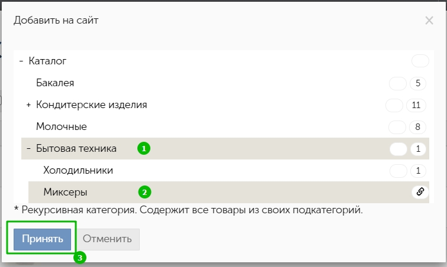Image resolution: width=447 pixels, height=267 pixels.
Task: Select the Молочные category
Action: point(62,126)
